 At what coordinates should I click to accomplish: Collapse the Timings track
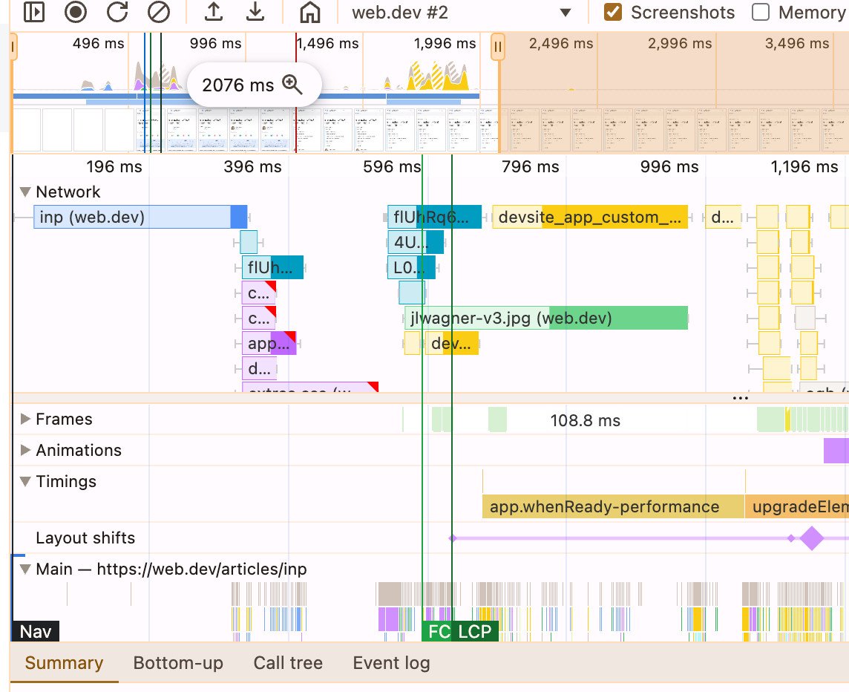(x=25, y=481)
